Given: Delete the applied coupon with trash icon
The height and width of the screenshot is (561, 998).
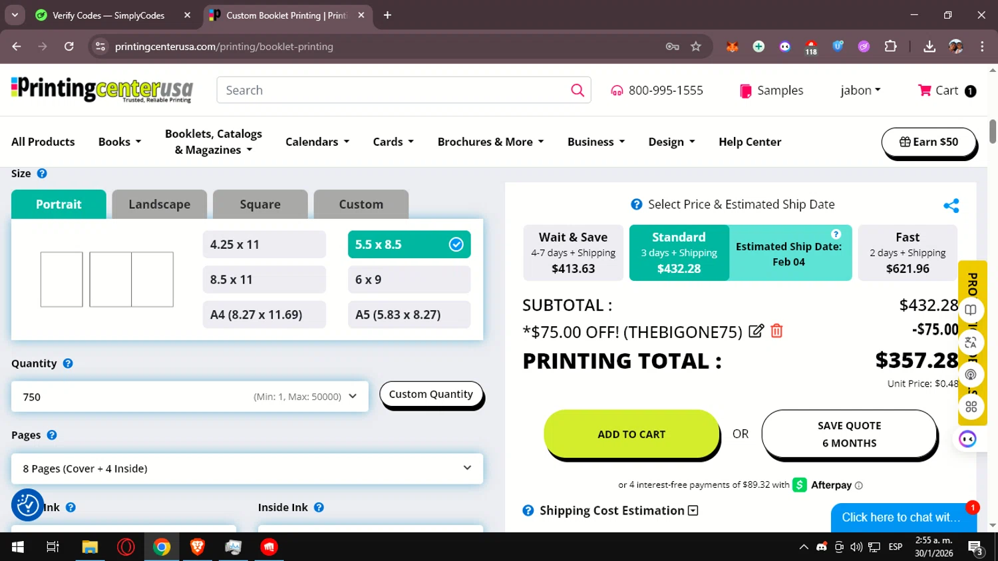Looking at the screenshot, I should 776,331.
